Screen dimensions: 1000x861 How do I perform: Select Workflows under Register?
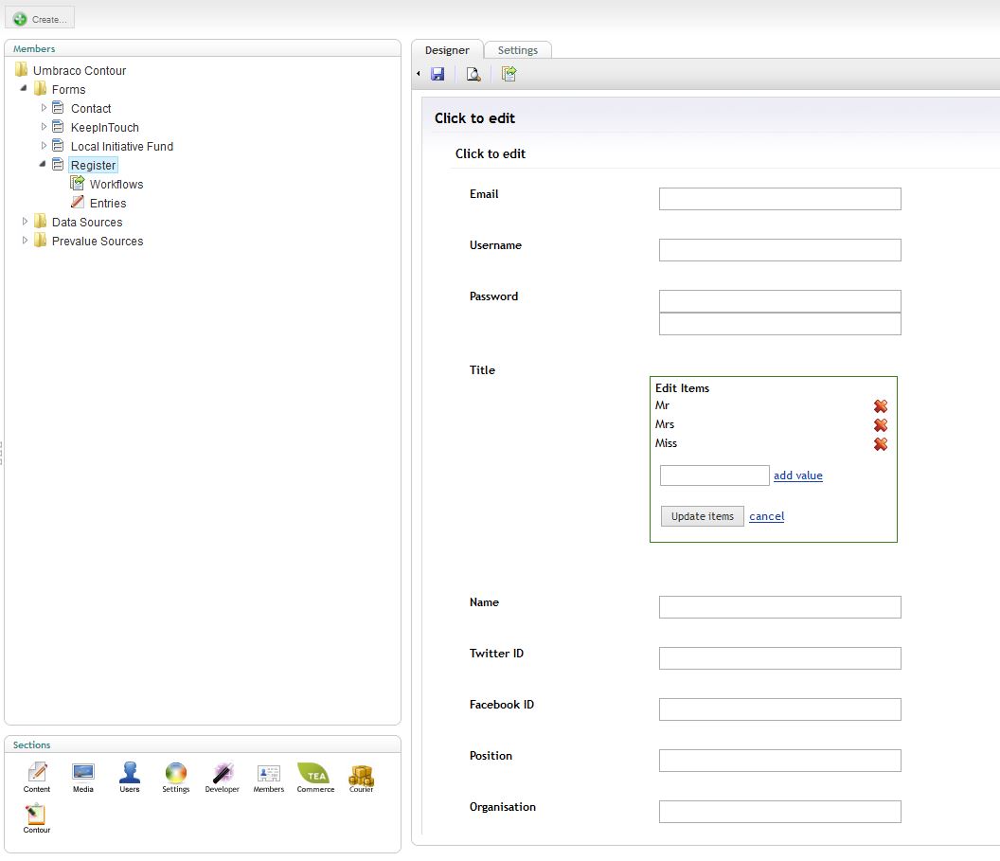click(x=116, y=184)
